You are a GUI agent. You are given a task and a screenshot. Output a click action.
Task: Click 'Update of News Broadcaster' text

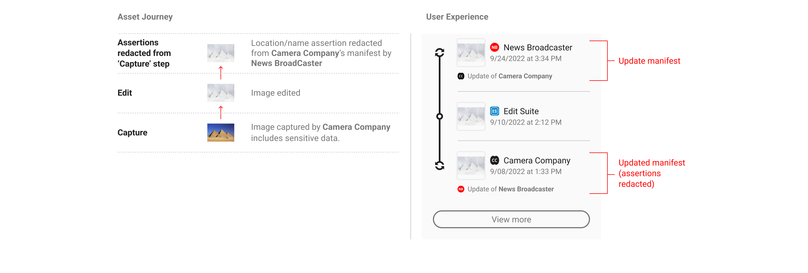click(x=511, y=189)
